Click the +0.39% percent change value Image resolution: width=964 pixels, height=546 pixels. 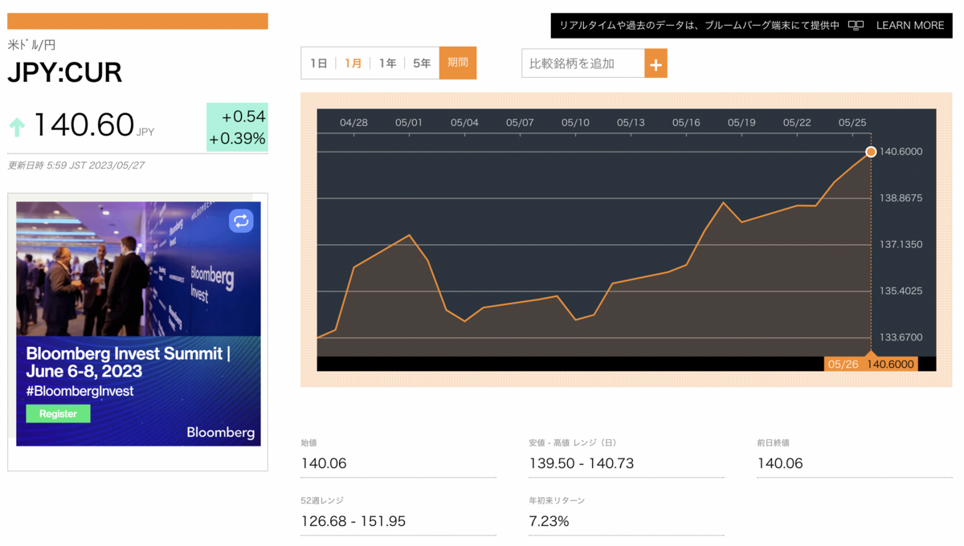tap(237, 139)
